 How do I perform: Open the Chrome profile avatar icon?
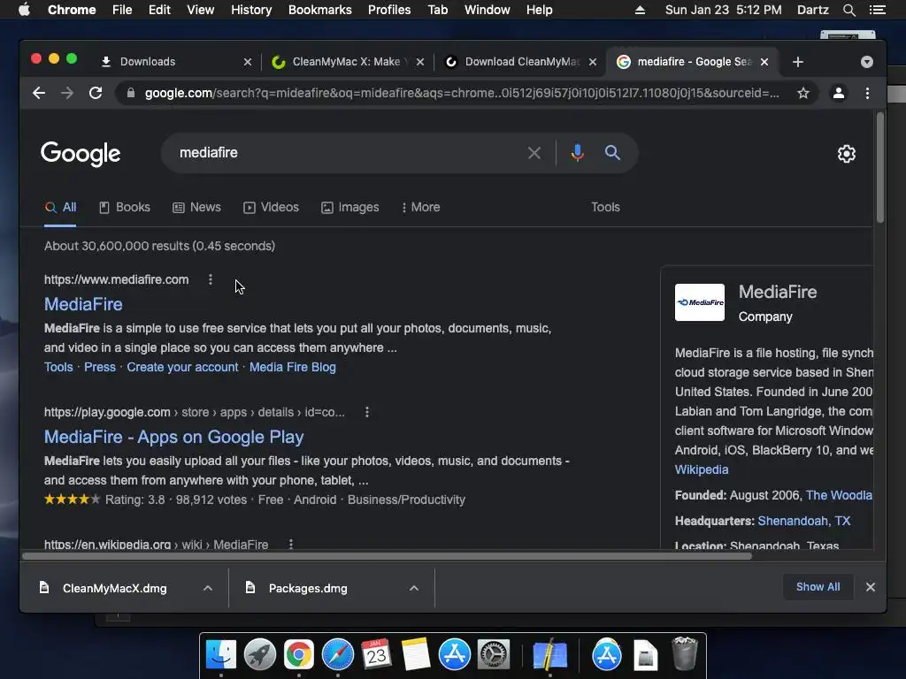839,93
